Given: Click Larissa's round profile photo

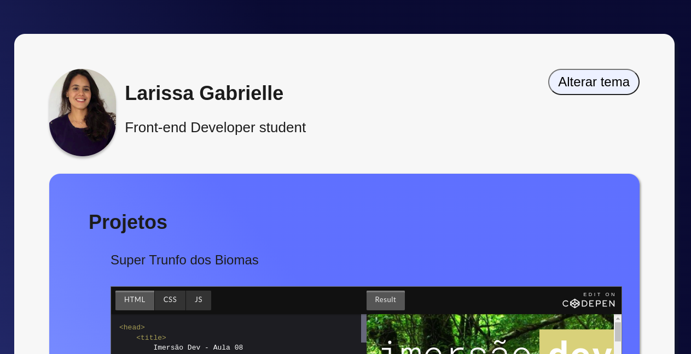Looking at the screenshot, I should pos(83,113).
